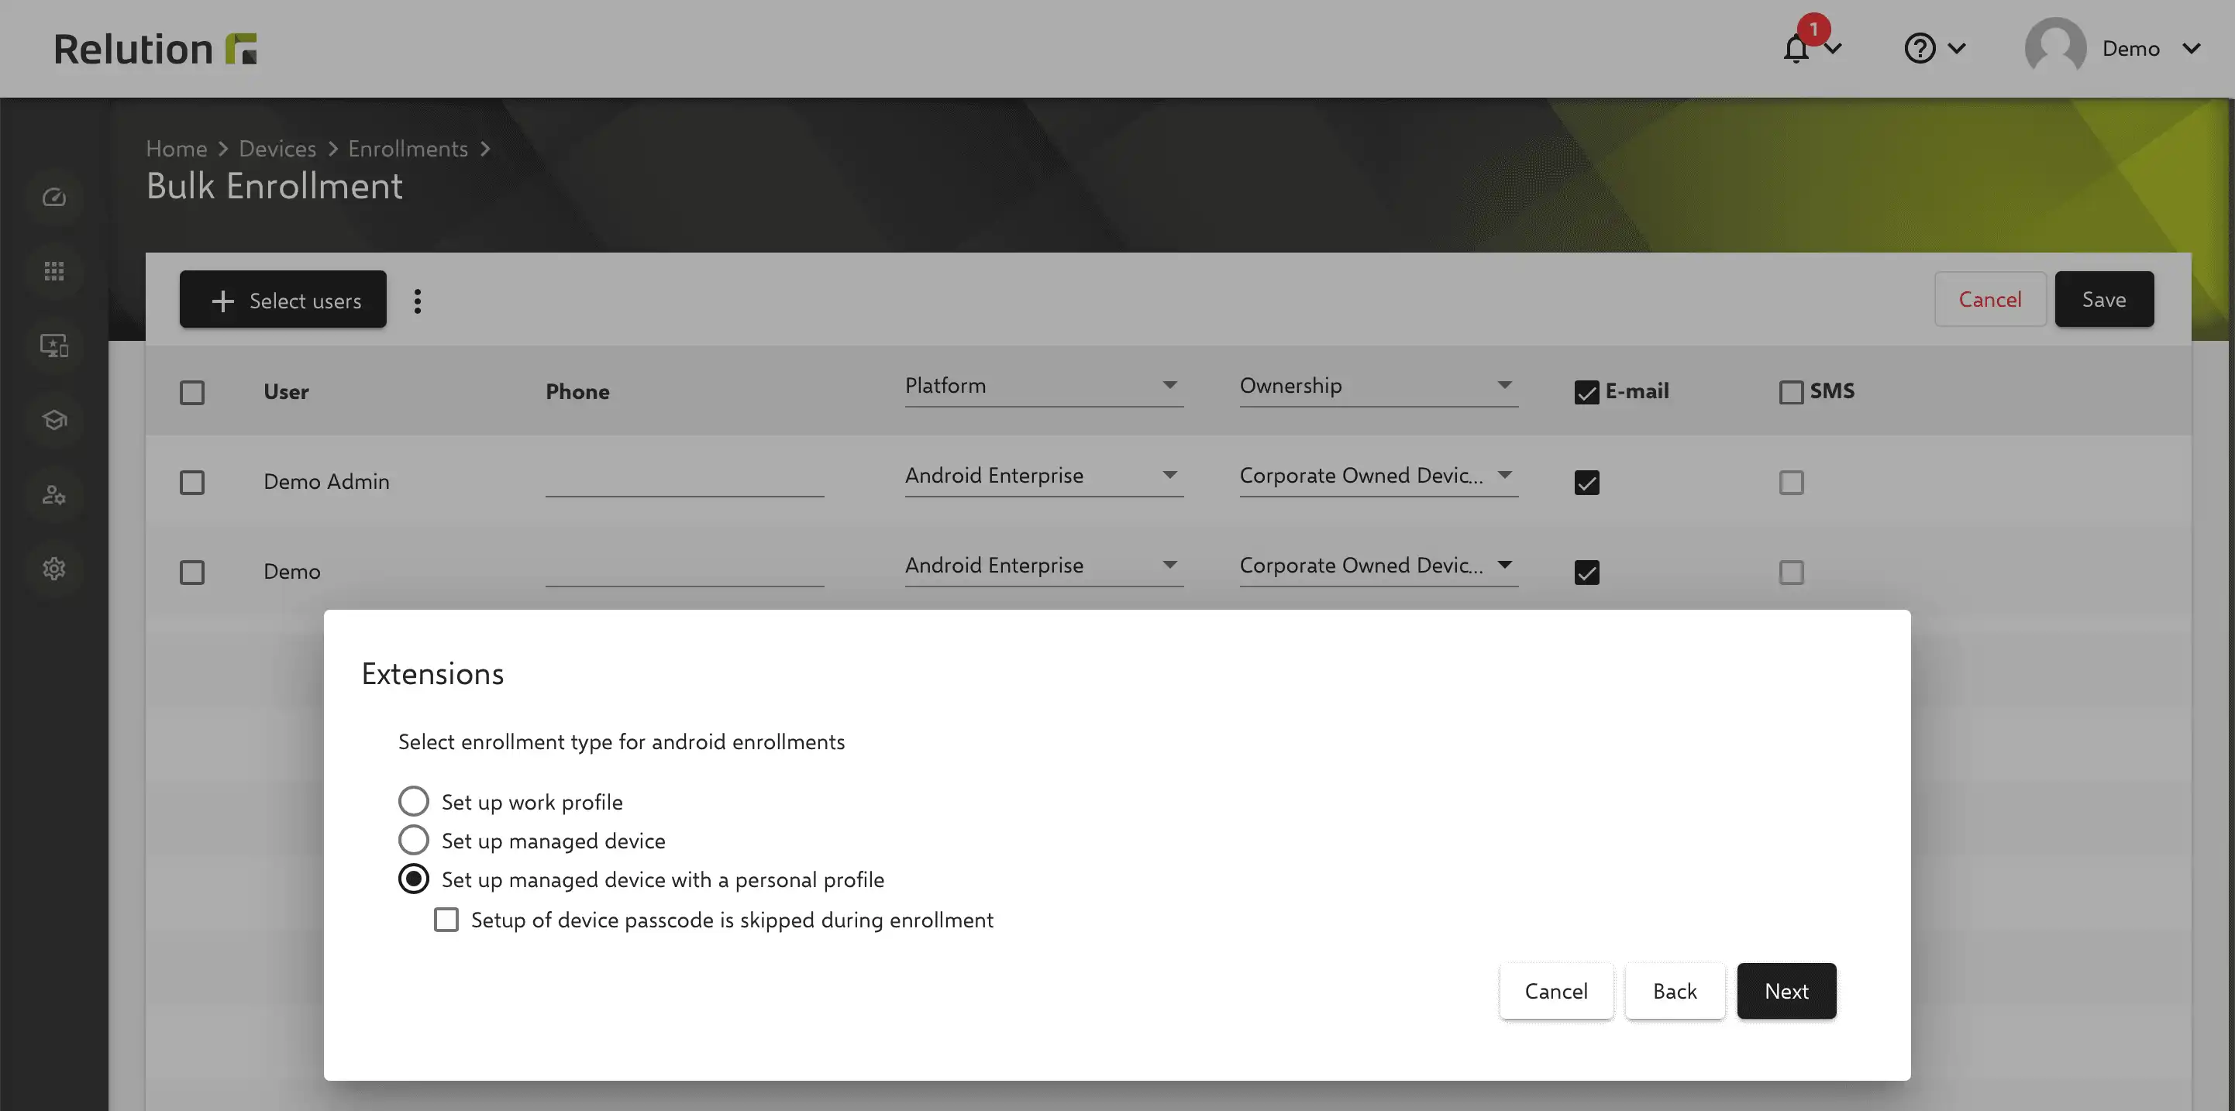Image resolution: width=2235 pixels, height=1111 pixels.
Task: Expand the notifications chevron
Action: (x=1833, y=49)
